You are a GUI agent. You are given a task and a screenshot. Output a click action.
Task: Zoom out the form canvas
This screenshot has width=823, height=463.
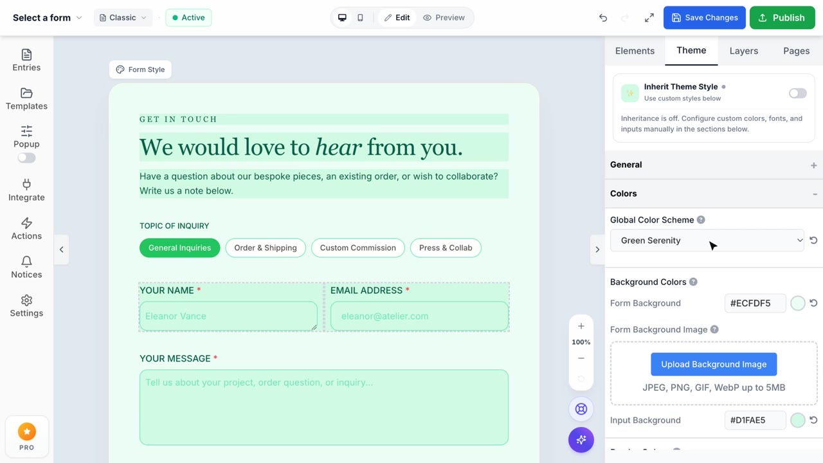[x=581, y=358]
